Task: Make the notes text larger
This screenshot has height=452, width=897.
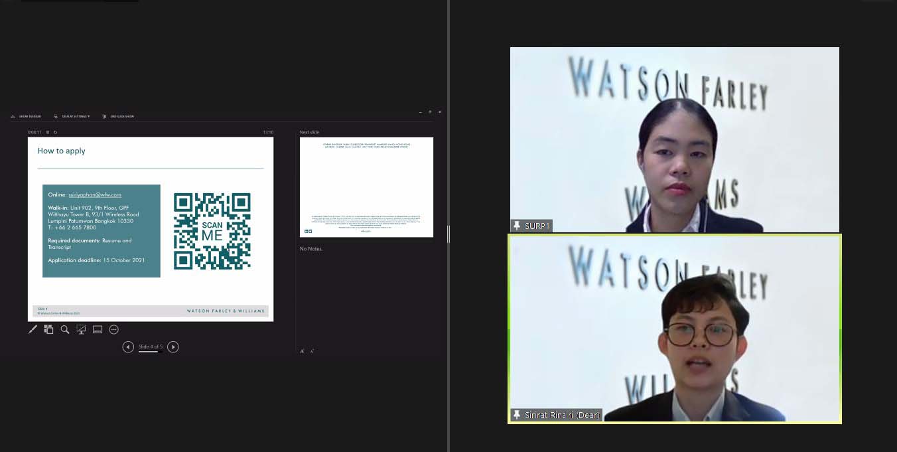Action: point(303,350)
